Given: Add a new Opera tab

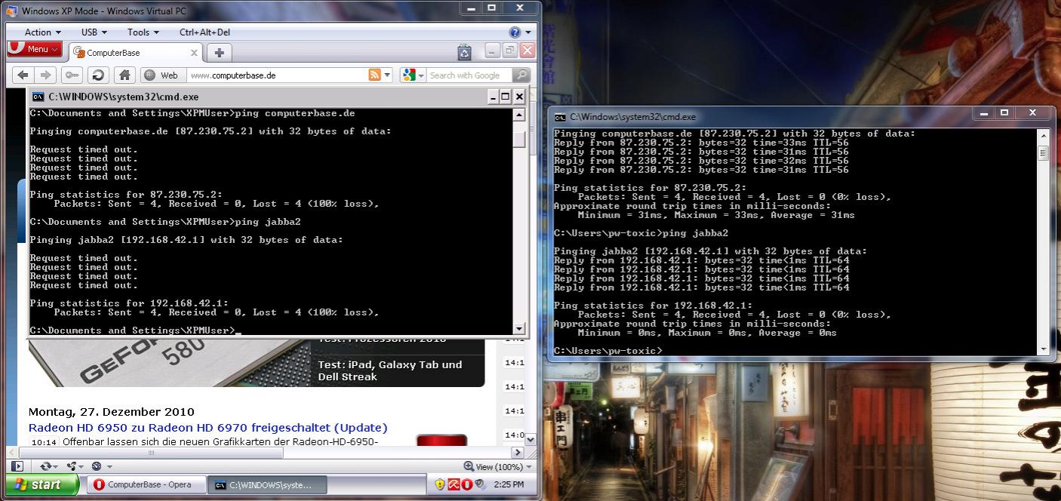Looking at the screenshot, I should [219, 53].
